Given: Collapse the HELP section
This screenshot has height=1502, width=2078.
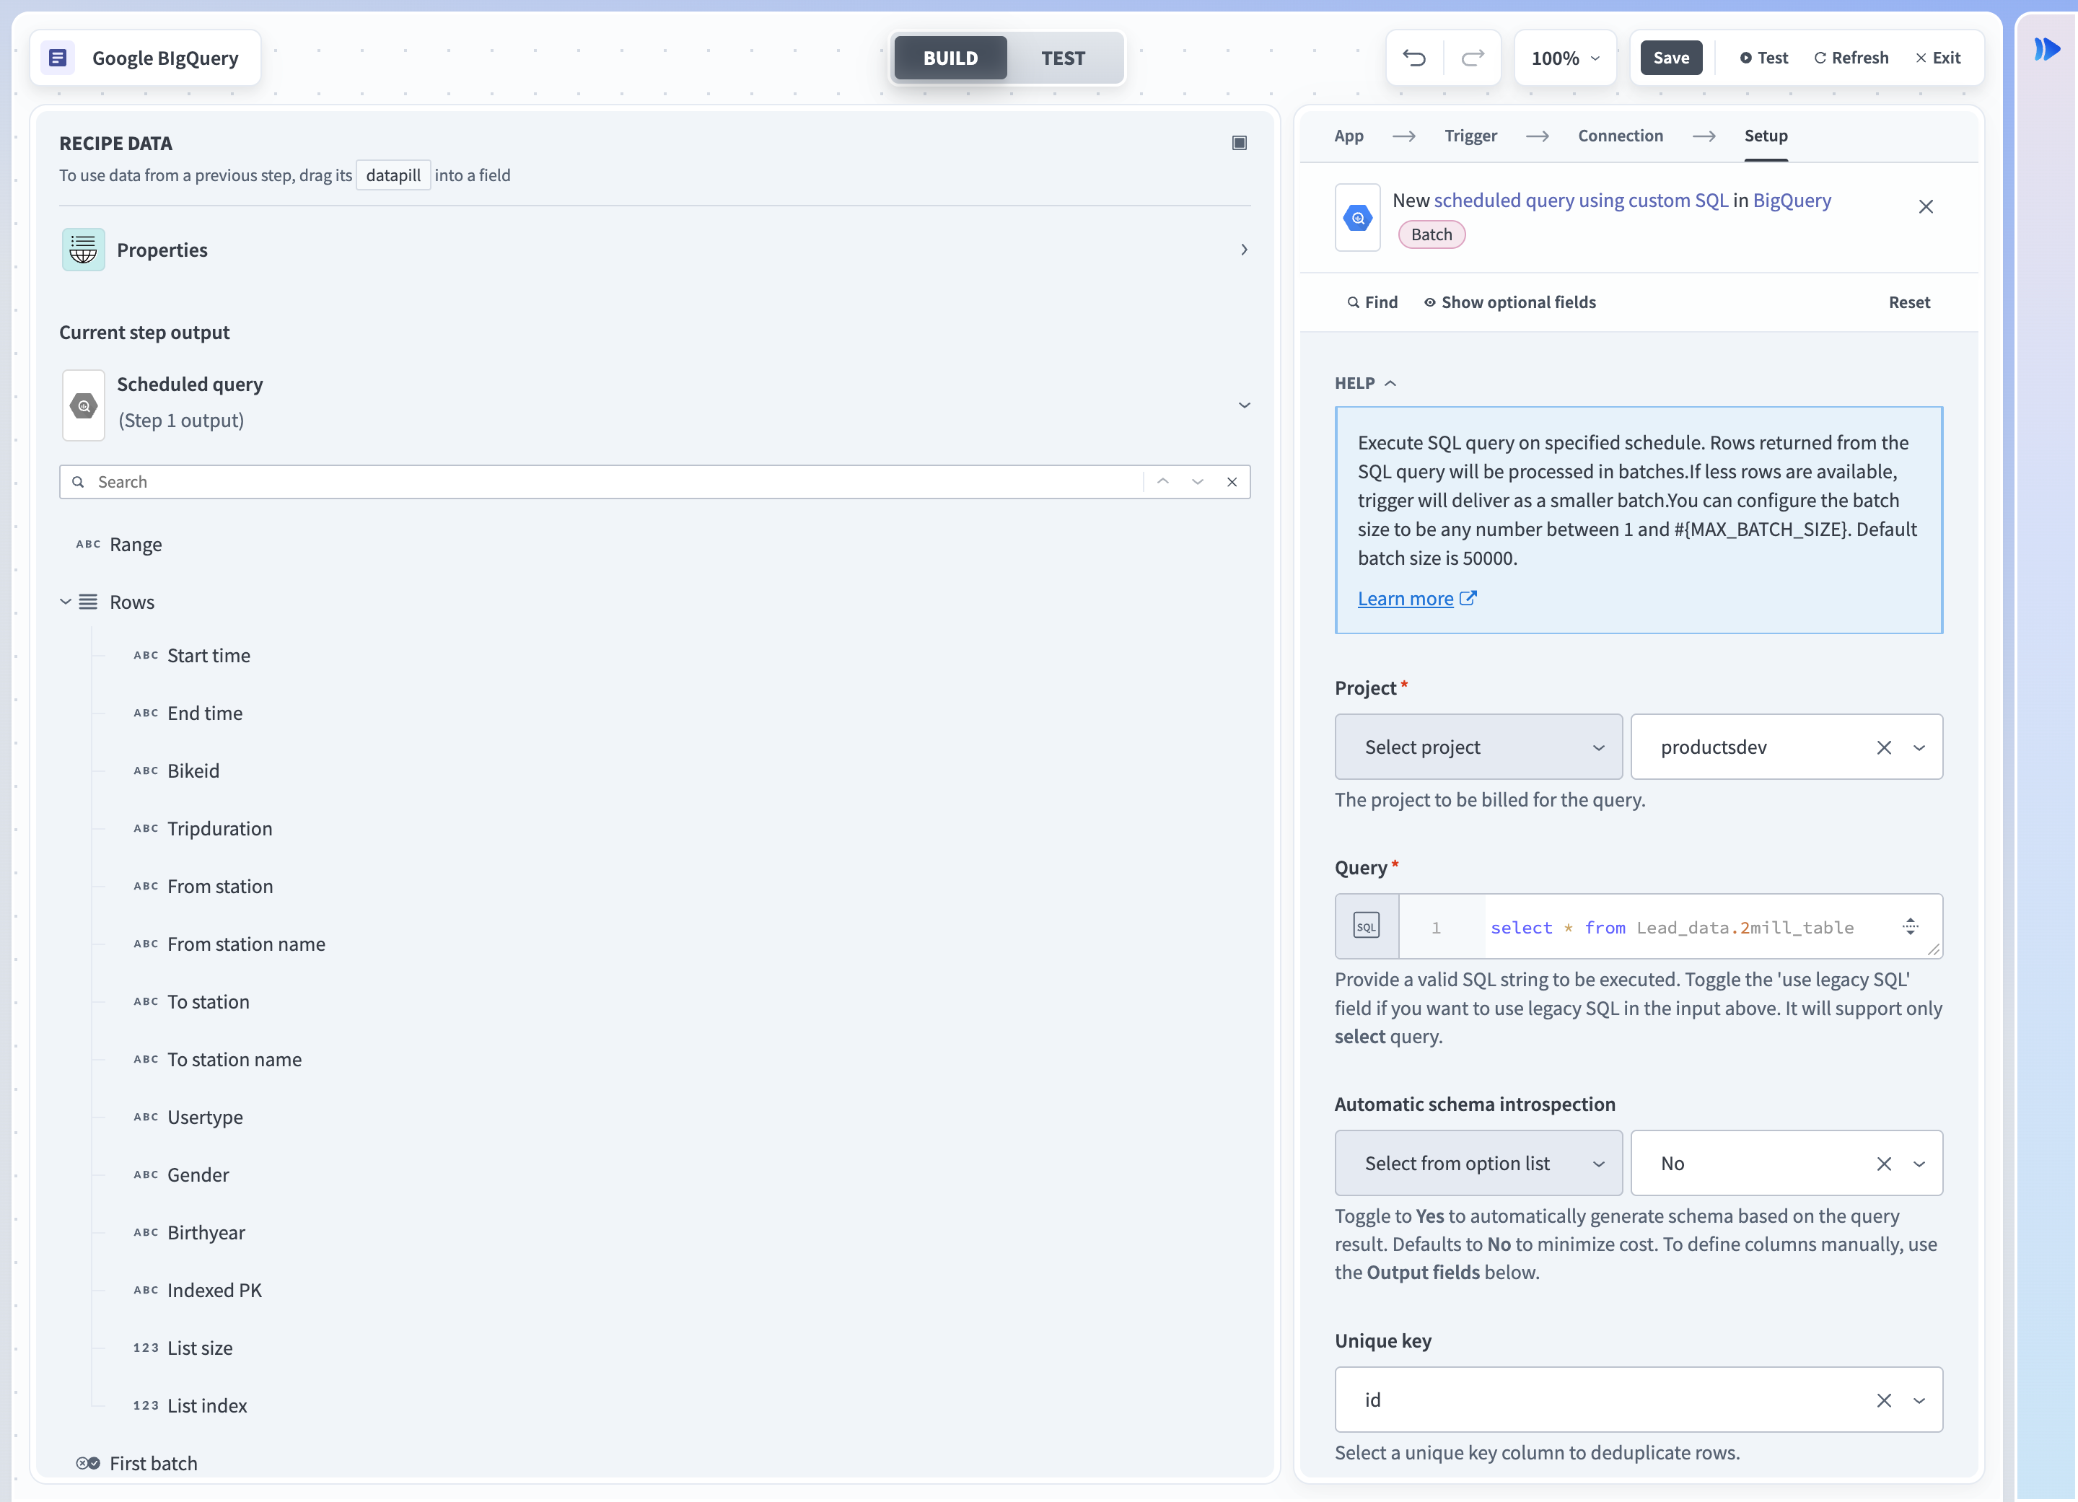Looking at the screenshot, I should click(1365, 383).
